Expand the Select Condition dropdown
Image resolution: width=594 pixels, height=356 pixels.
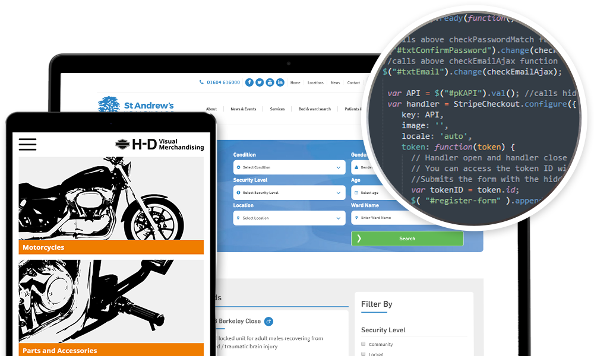click(289, 167)
